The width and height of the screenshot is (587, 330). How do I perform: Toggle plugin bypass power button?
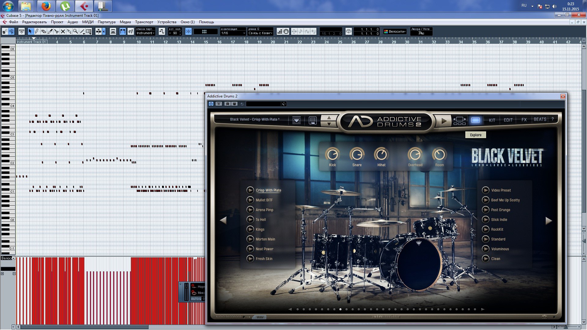[x=211, y=104]
